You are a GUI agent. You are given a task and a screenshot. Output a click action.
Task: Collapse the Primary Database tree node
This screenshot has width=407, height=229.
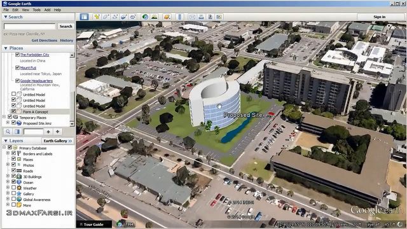point(4,148)
